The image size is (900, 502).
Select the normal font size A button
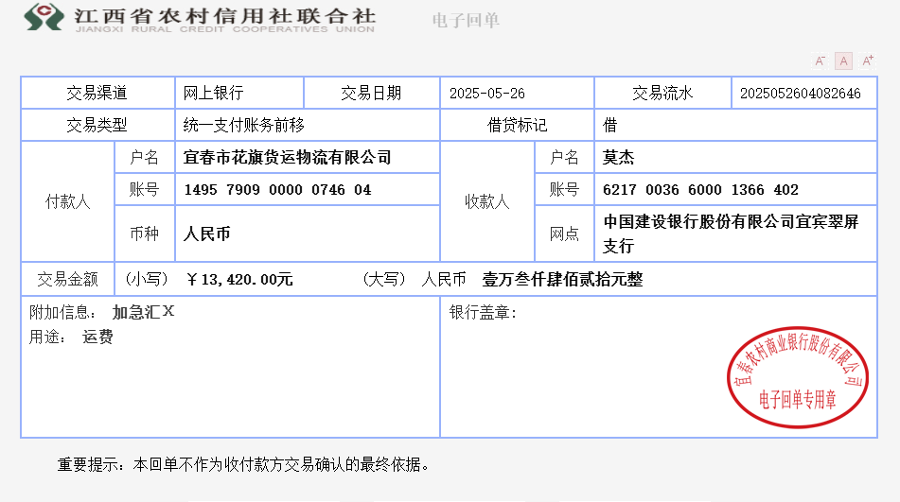click(843, 61)
